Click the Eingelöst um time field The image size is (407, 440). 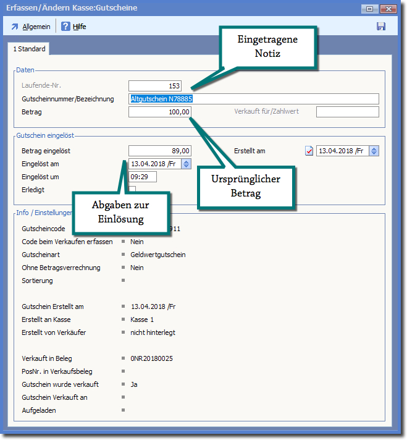point(143,177)
